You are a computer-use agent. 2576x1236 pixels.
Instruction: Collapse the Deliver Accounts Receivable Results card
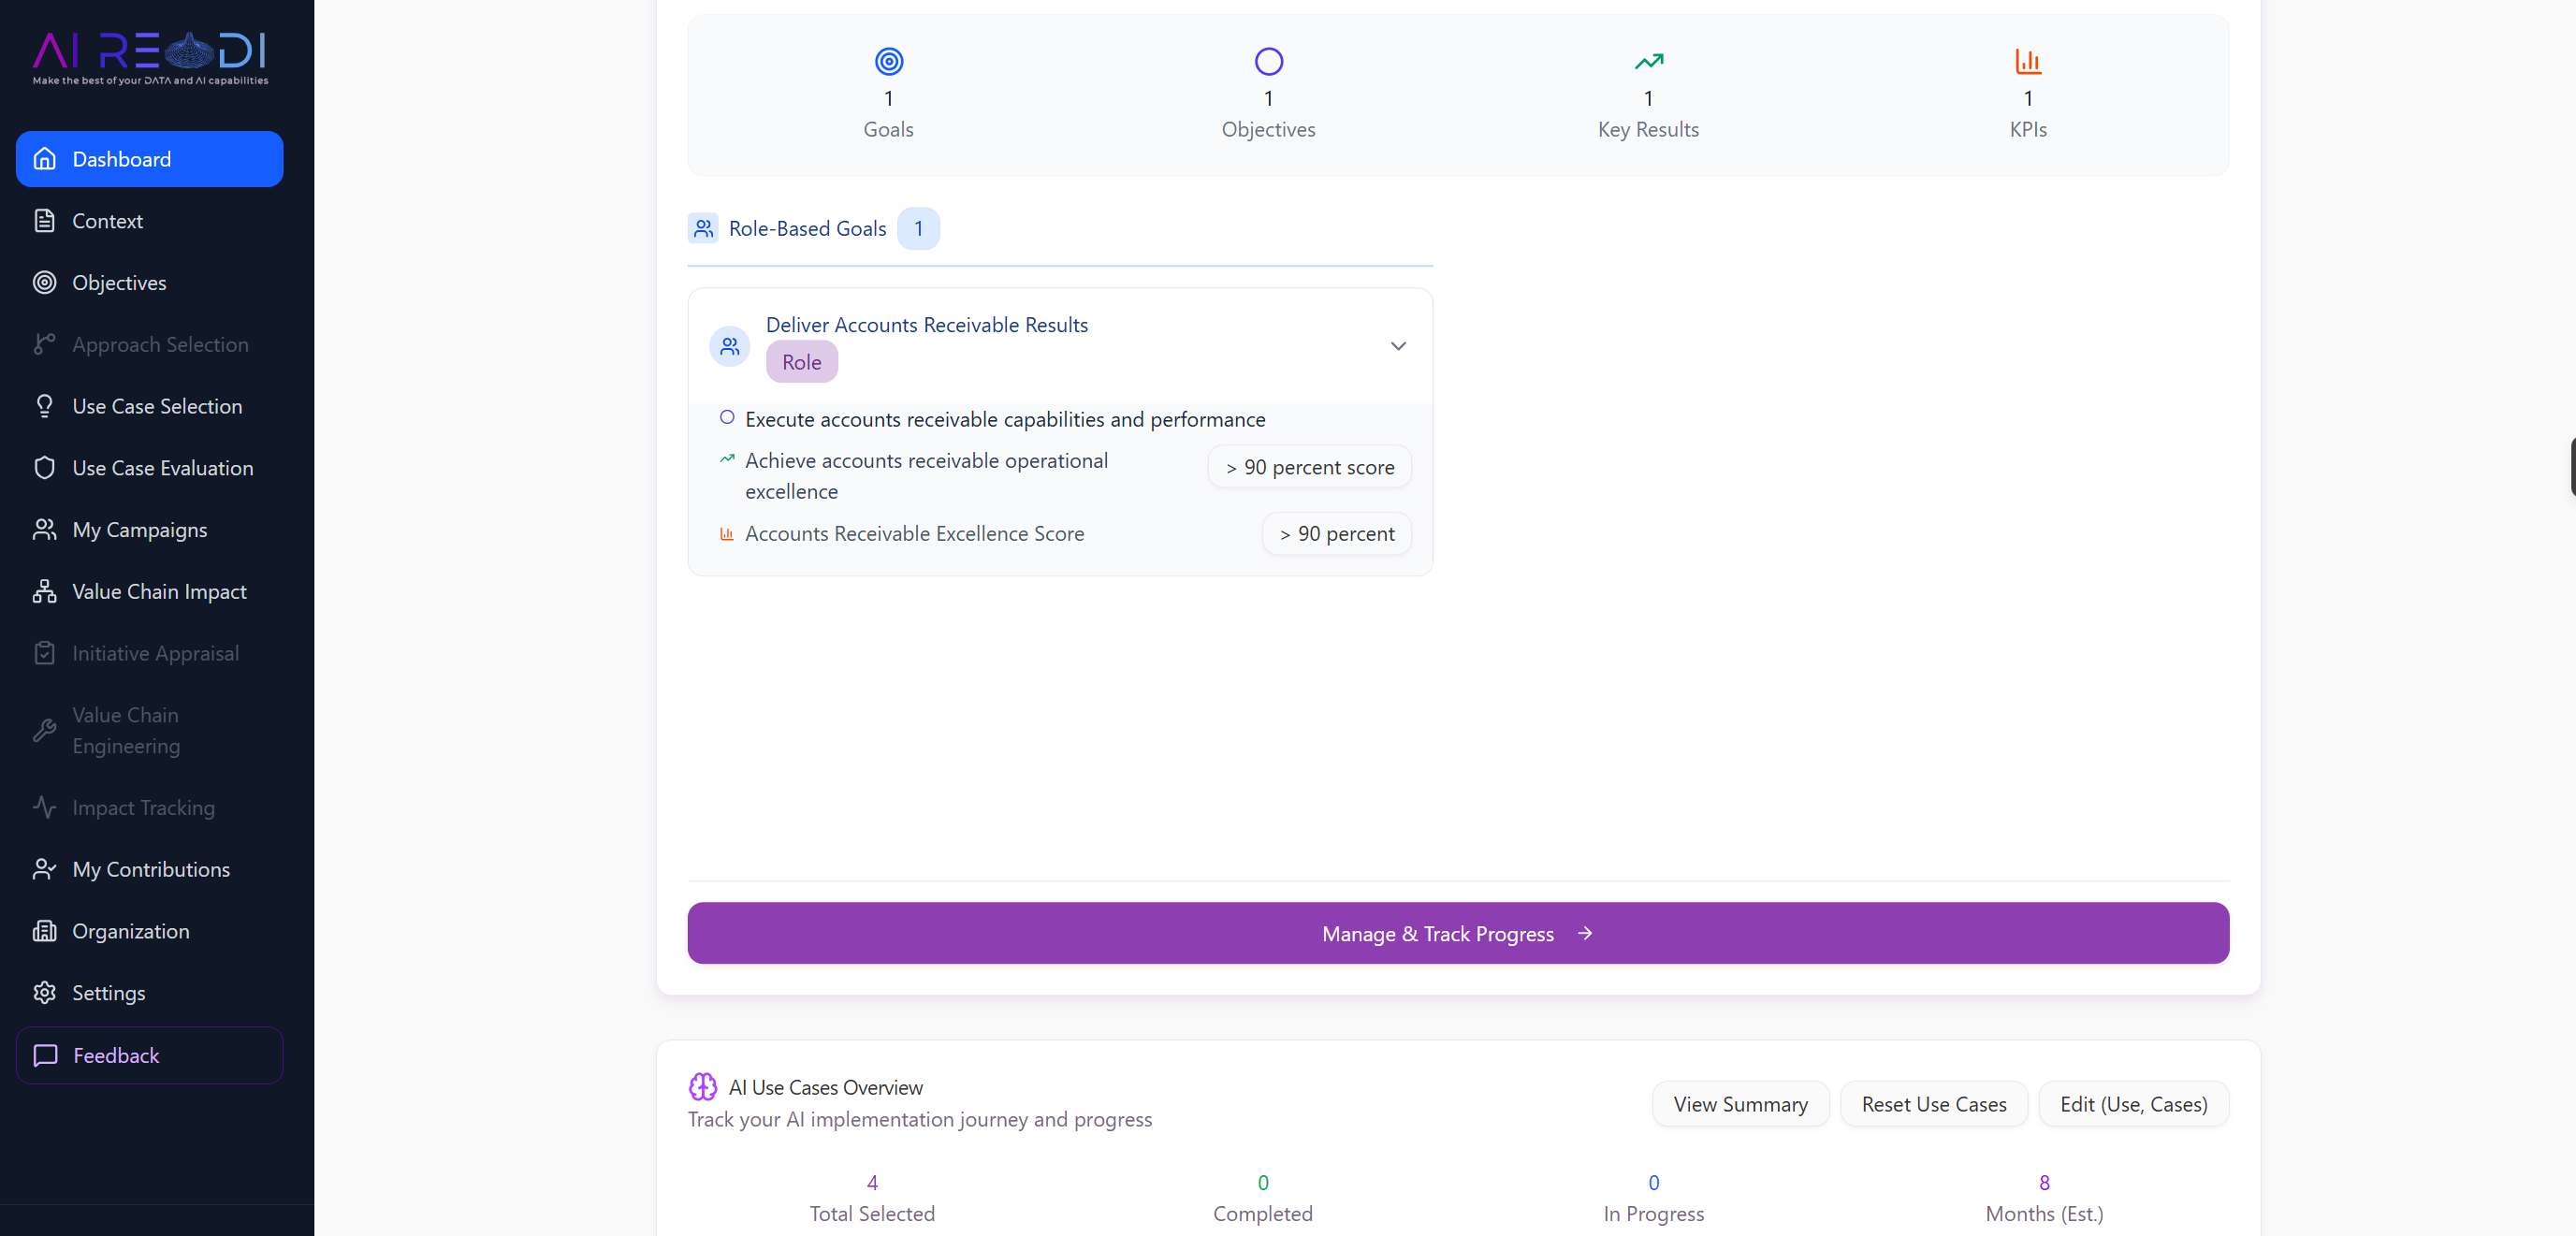coord(1397,346)
